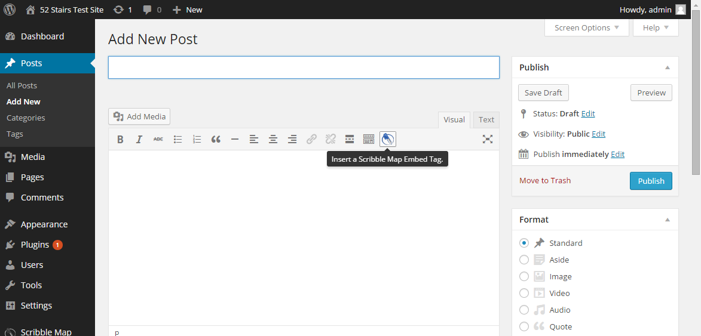Image resolution: width=701 pixels, height=336 pixels.
Task: Edit the post visibility
Action: point(599,134)
